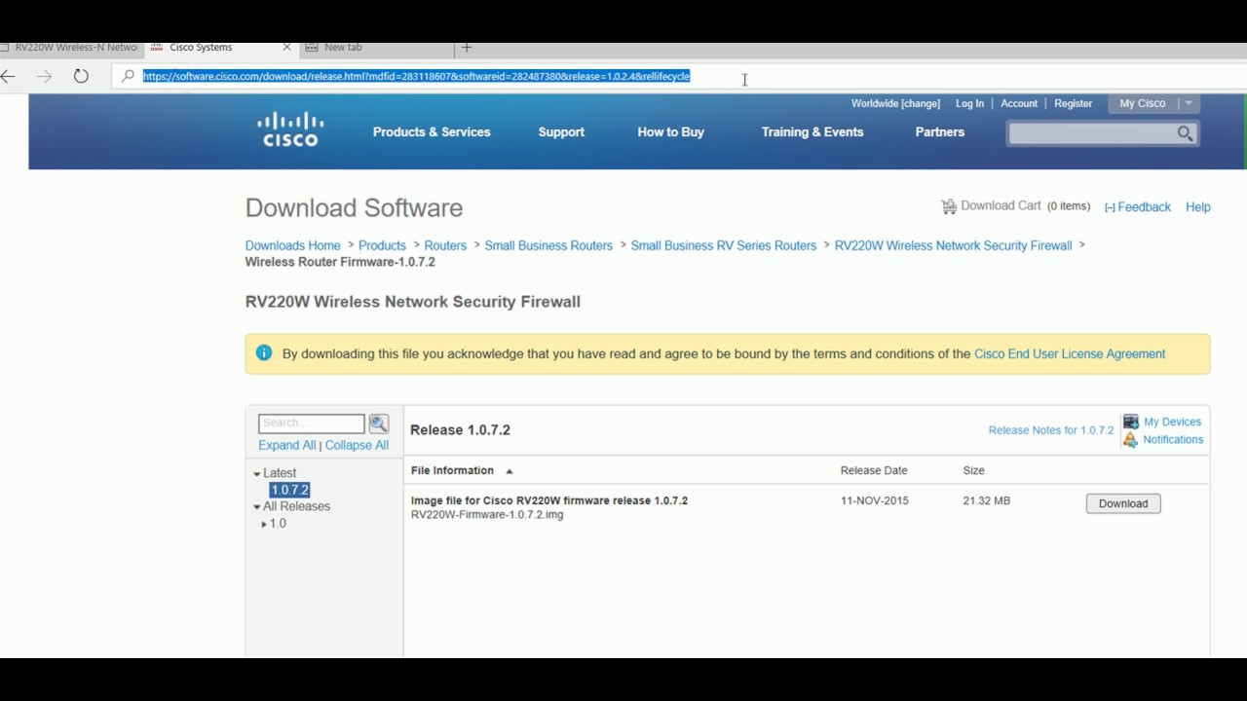Click the 21.32 MB size value
The width and height of the screenshot is (1247, 701).
click(986, 500)
